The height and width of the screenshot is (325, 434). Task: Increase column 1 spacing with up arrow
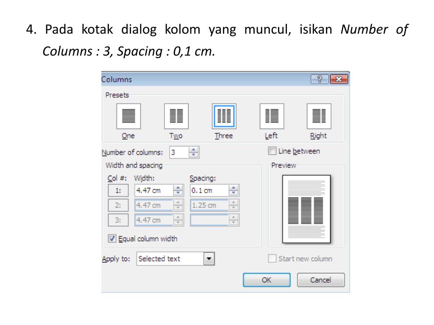234,187
